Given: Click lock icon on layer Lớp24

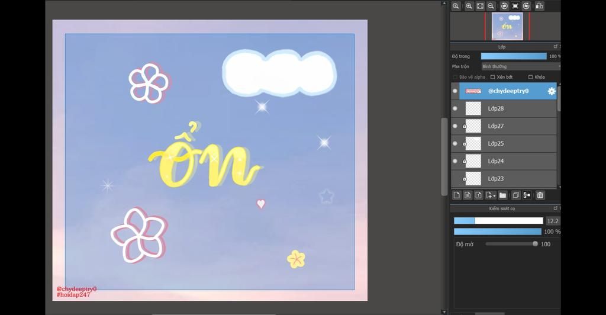Looking at the screenshot, I should (465, 162).
